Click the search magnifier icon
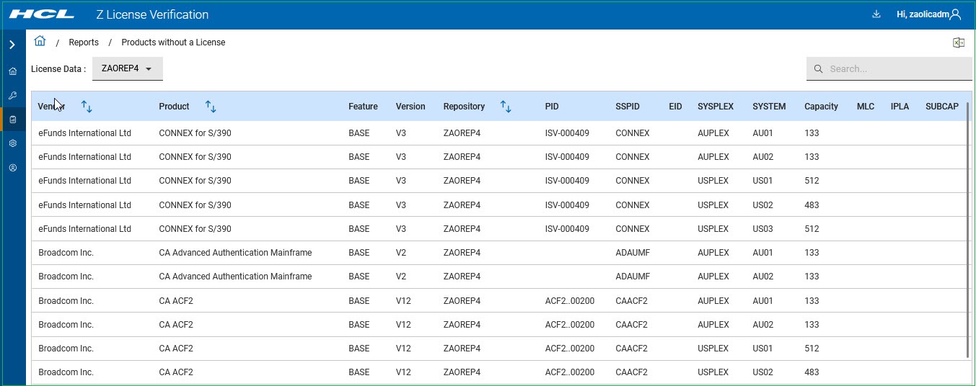The width and height of the screenshot is (976, 386). click(818, 69)
